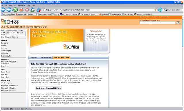Click the Back navigation arrow icon
This screenshot has height=111, width=184.
[x=3, y=10]
